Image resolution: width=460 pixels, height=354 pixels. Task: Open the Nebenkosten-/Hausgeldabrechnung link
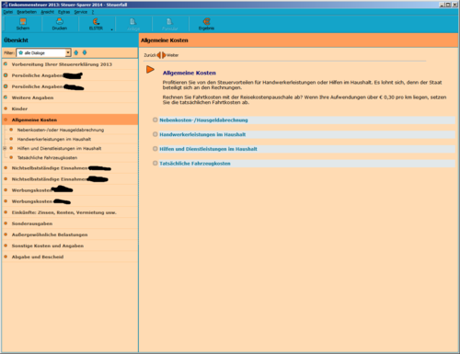pyautogui.click(x=203, y=120)
